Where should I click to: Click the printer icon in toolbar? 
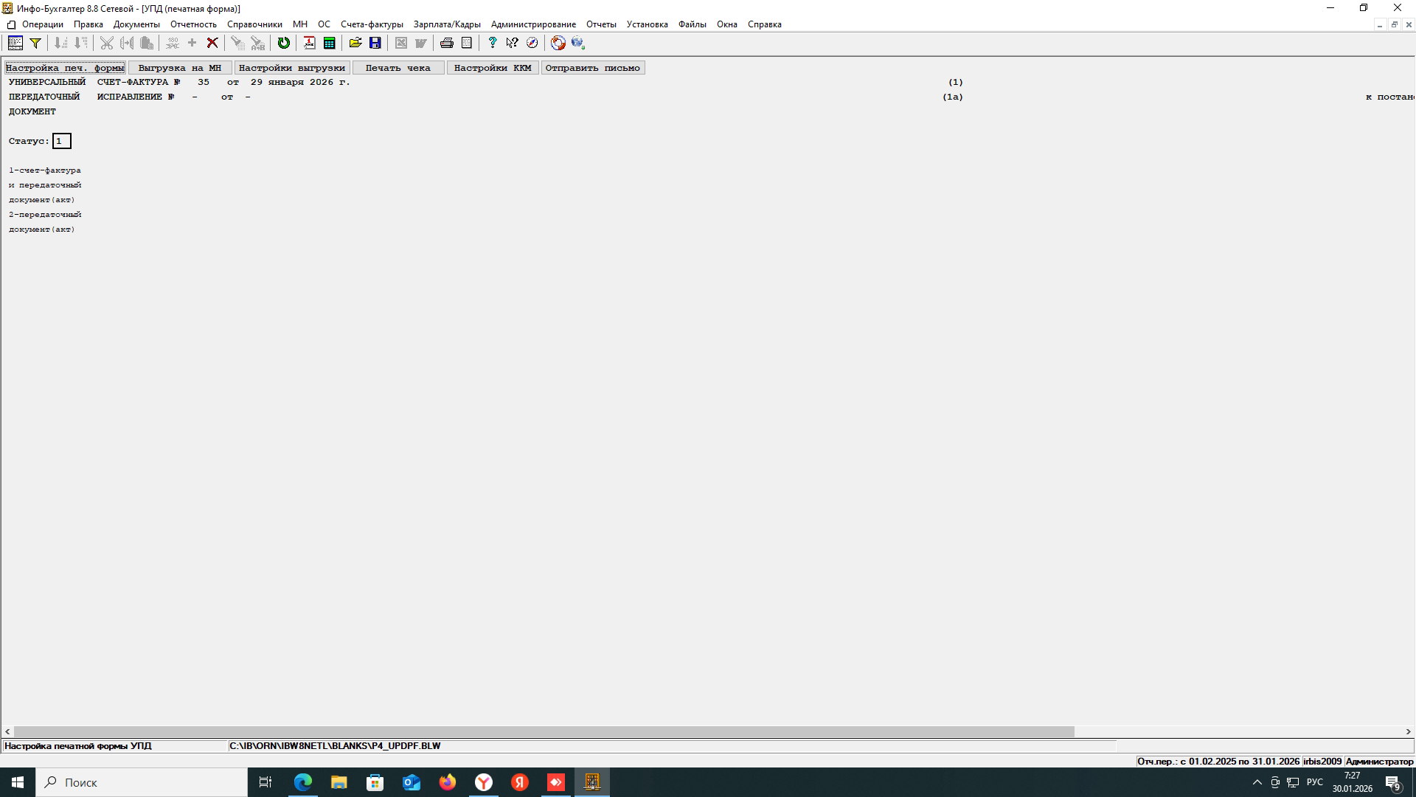coord(447,43)
